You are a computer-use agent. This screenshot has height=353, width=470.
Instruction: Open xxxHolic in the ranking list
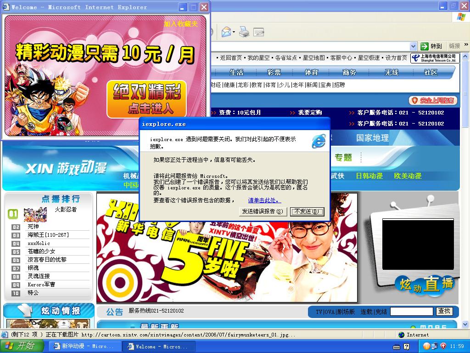tap(39, 243)
